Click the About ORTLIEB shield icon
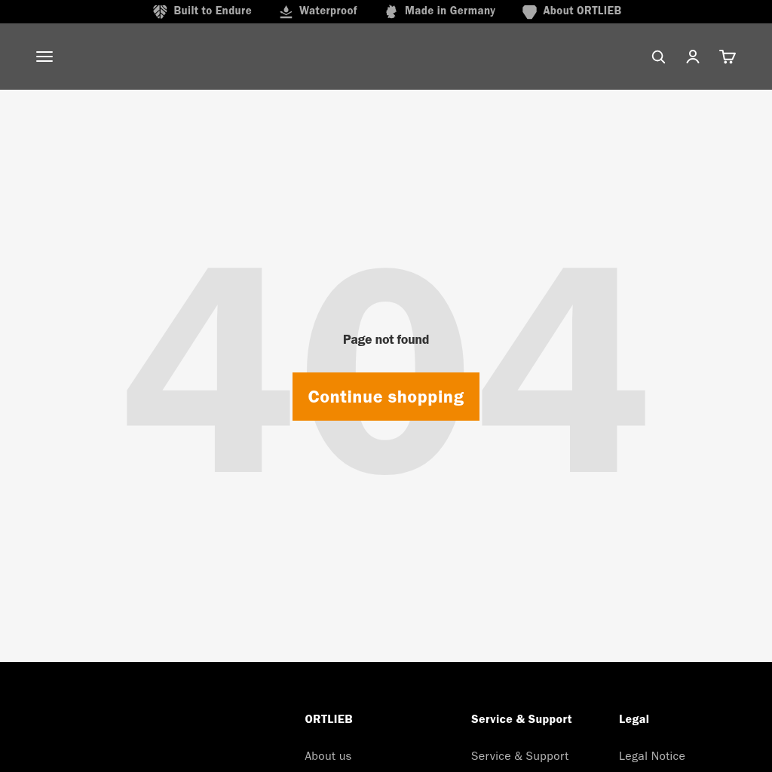The width and height of the screenshot is (772, 772). pos(529,11)
